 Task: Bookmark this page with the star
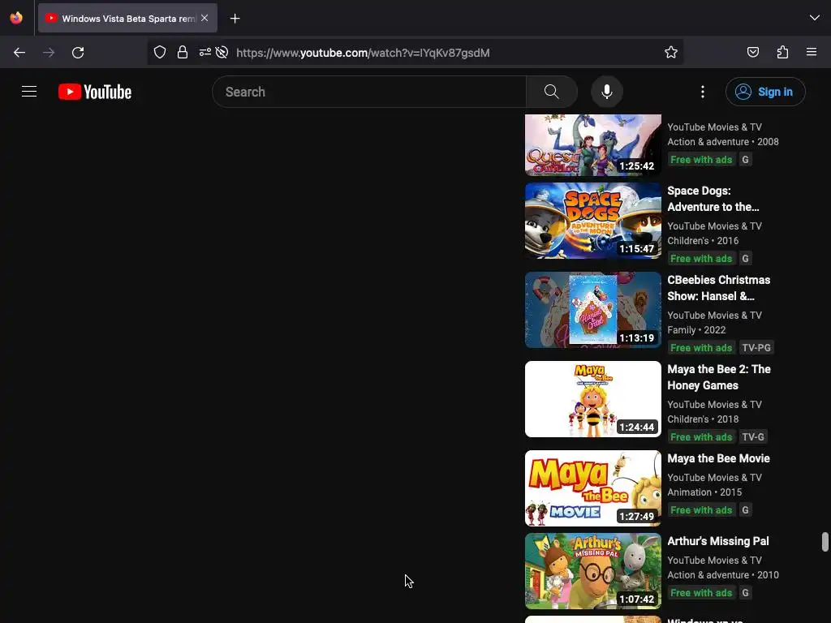[671, 52]
